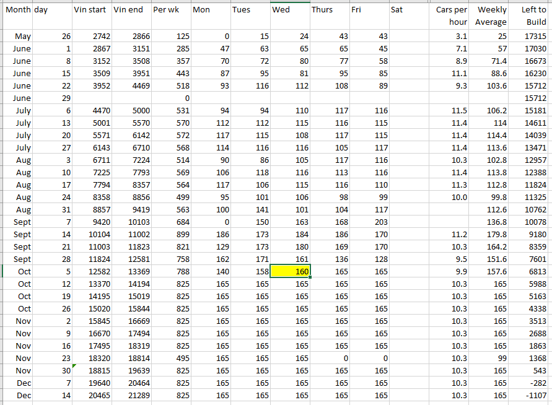The height and width of the screenshot is (405, 552).
Task: Click the Vin start cell showing 2742
Action: 91,37
